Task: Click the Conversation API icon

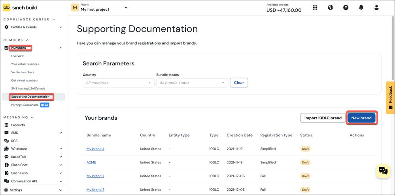Action: pos(7,181)
